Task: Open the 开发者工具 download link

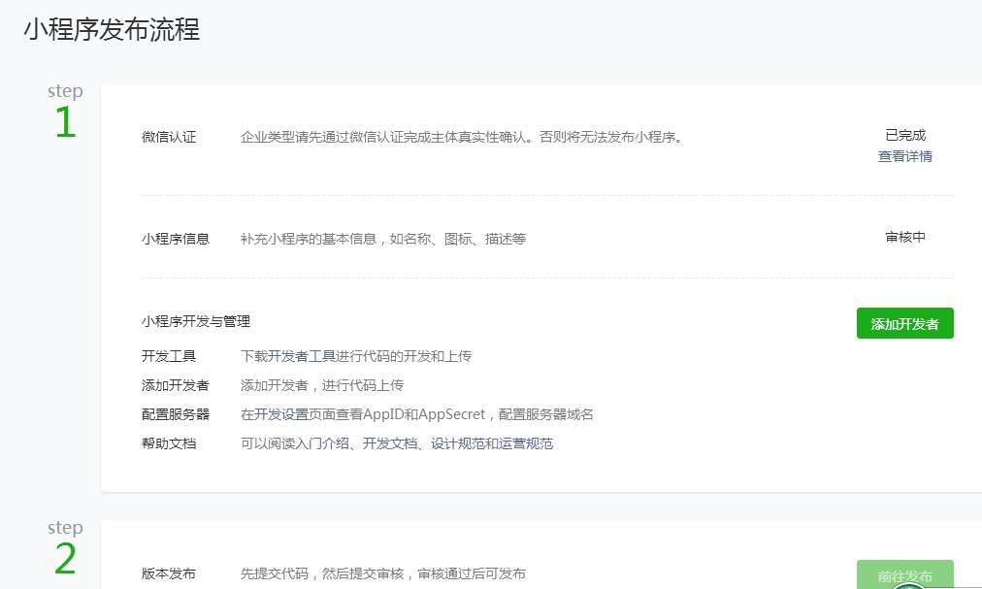Action: [302, 356]
